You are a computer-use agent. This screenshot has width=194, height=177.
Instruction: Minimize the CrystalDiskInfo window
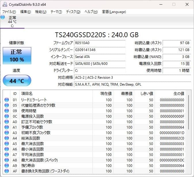(x=161, y=4)
